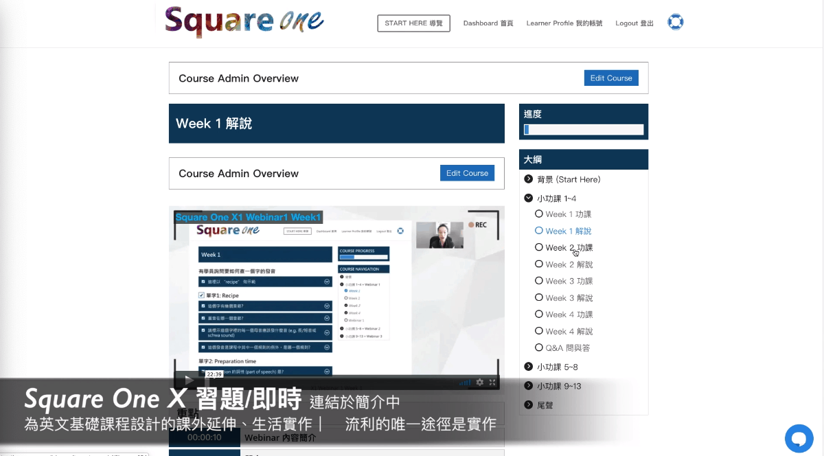The image size is (824, 456).
Task: Click Logout 登出 link
Action: (634, 23)
